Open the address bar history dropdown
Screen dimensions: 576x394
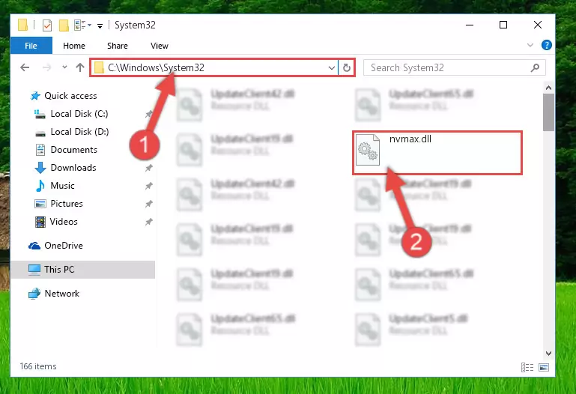tap(331, 67)
